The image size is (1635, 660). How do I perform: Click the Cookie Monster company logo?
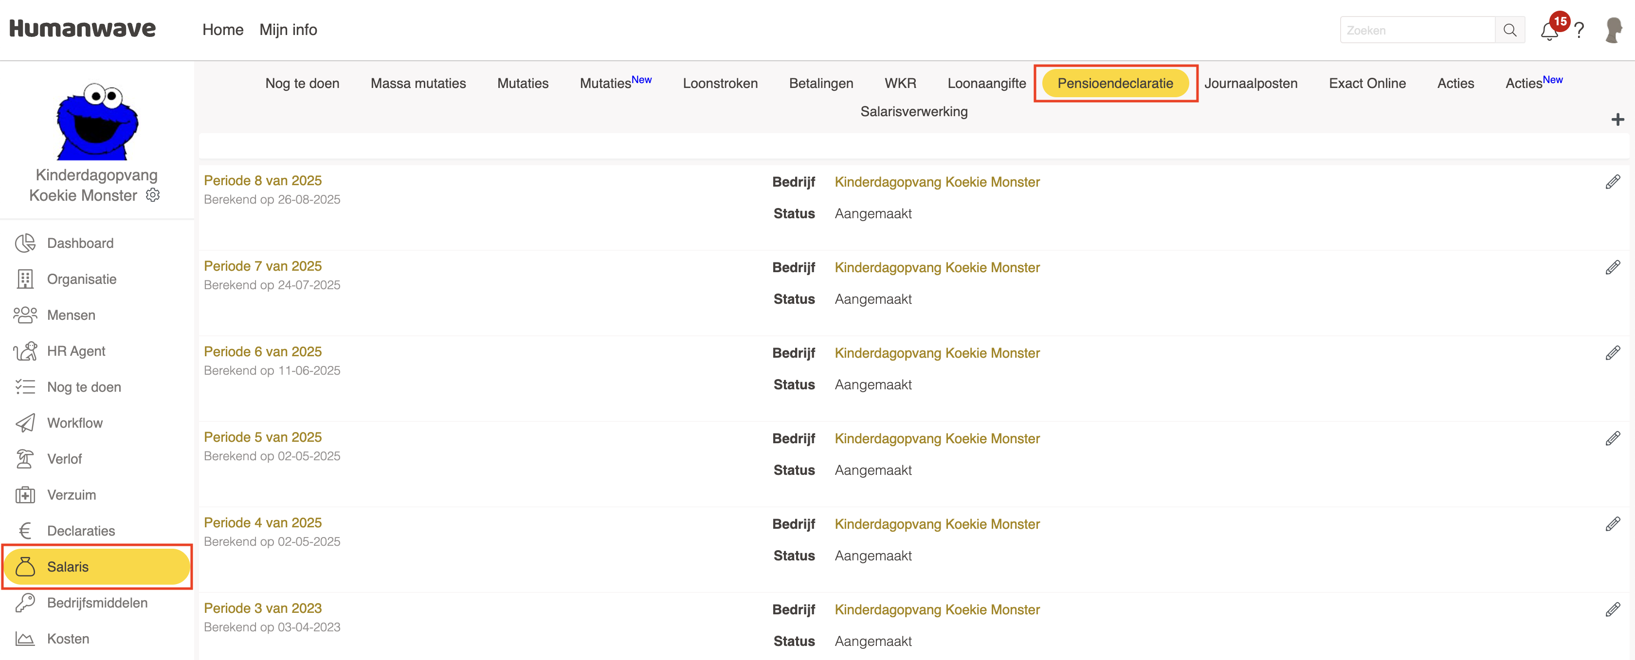point(97,121)
